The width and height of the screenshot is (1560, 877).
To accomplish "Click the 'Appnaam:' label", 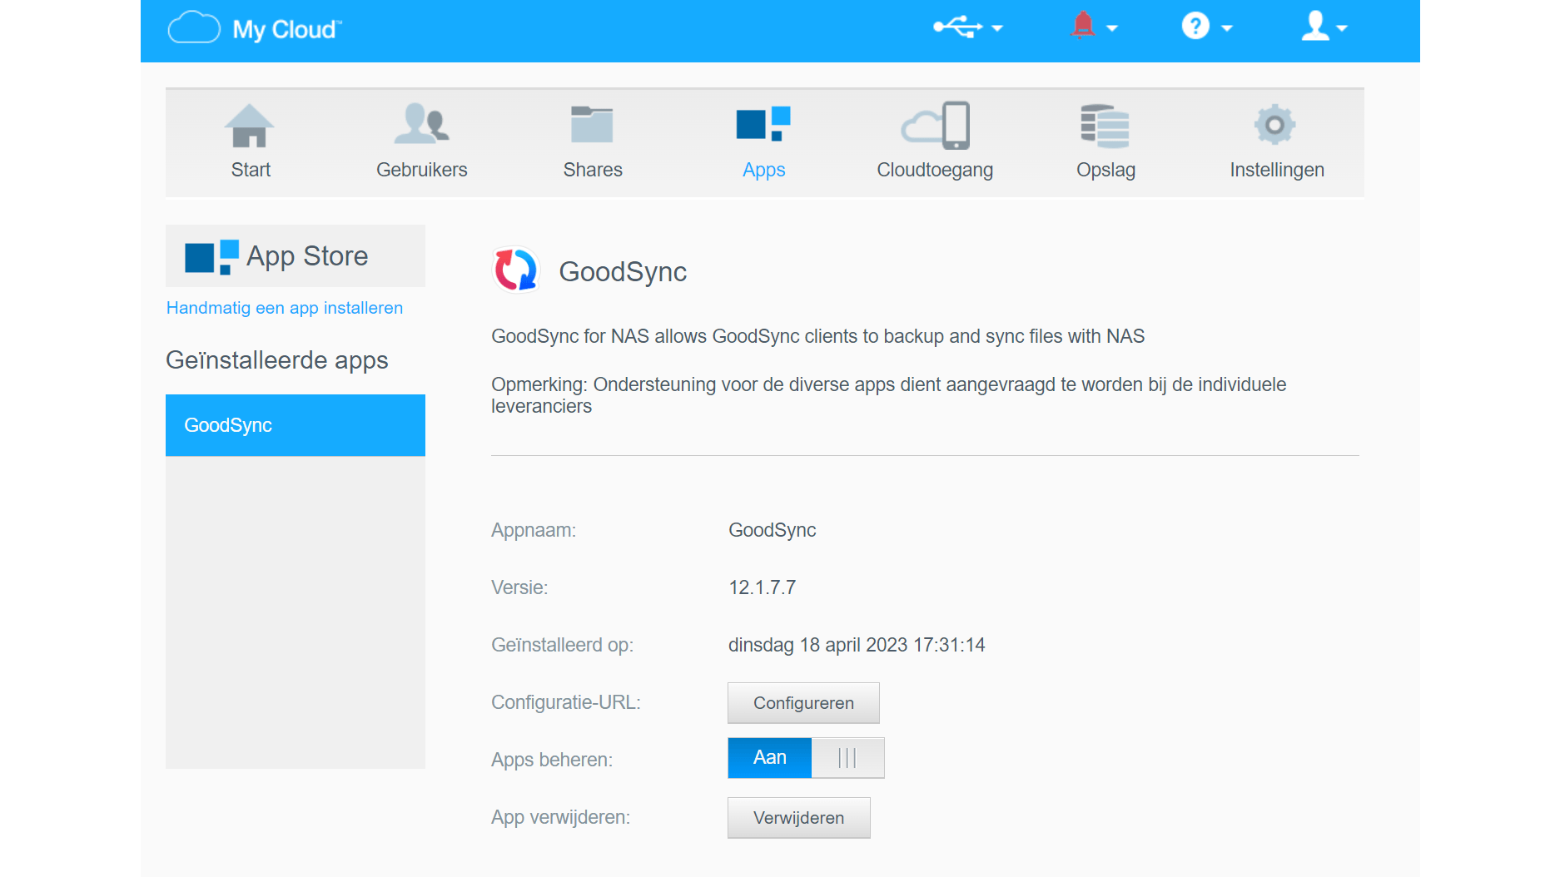I will [534, 531].
